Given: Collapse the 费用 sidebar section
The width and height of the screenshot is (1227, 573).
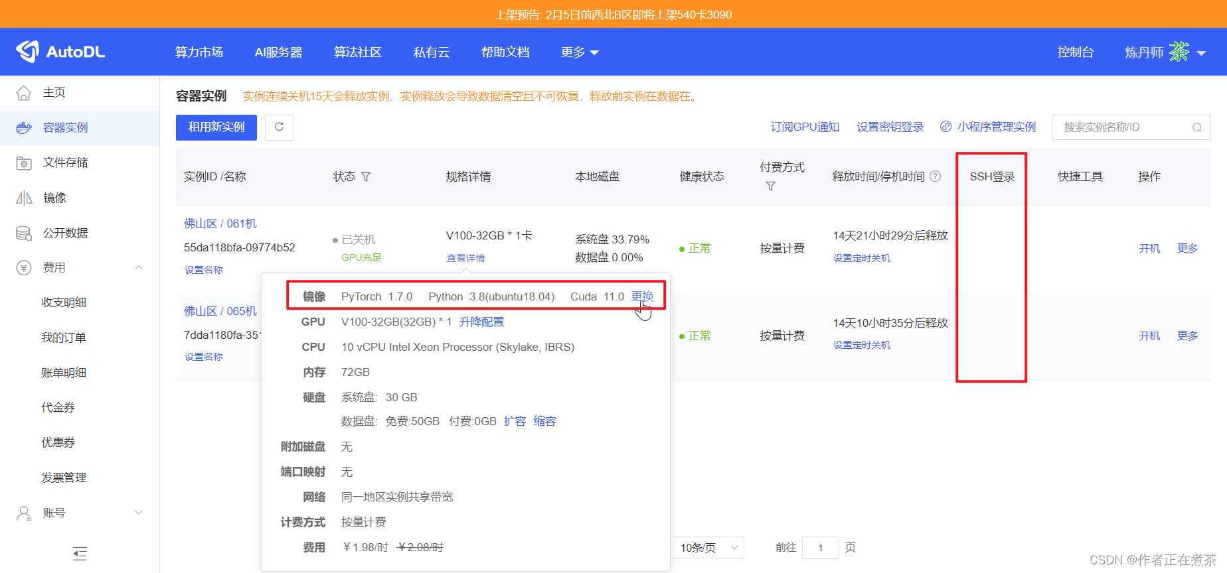Looking at the screenshot, I should pos(139,268).
